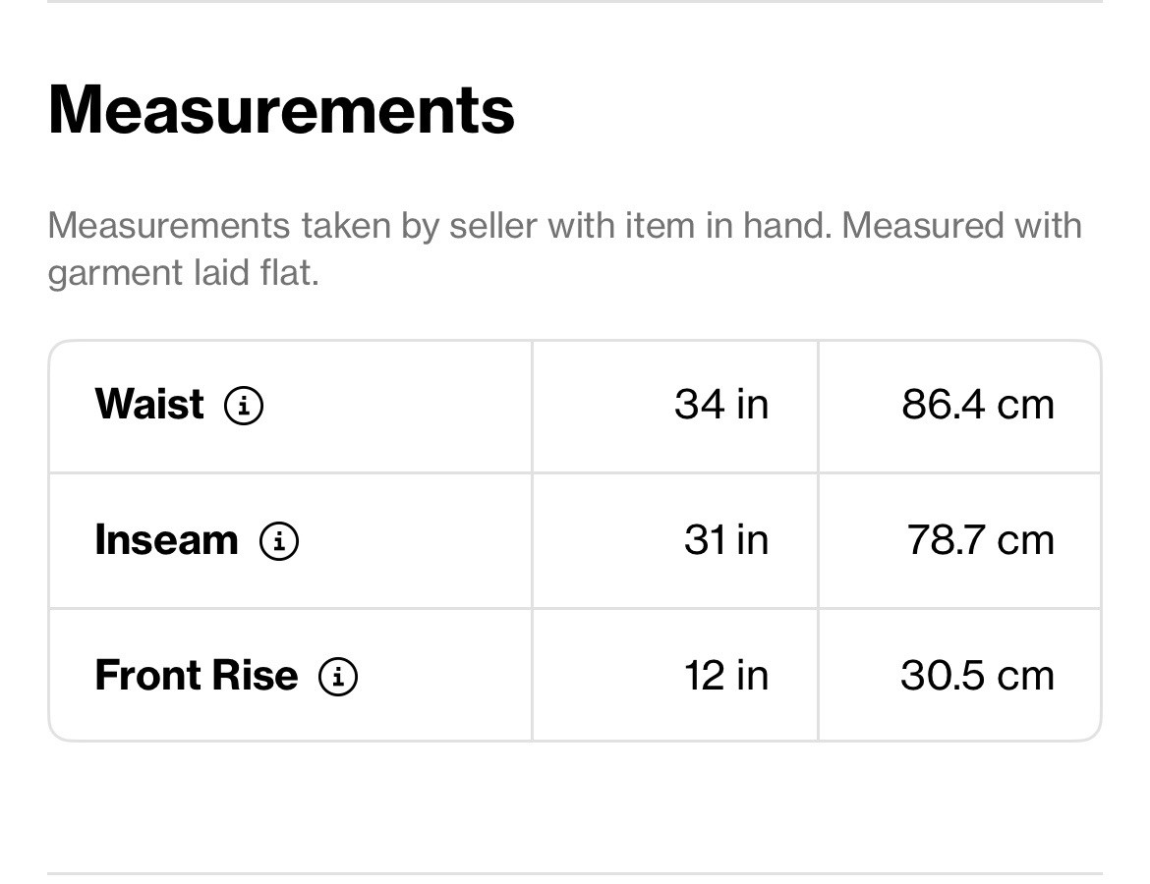Open the Inseam info icon
Screen dimensions: 1150x884
pyautogui.click(x=279, y=541)
